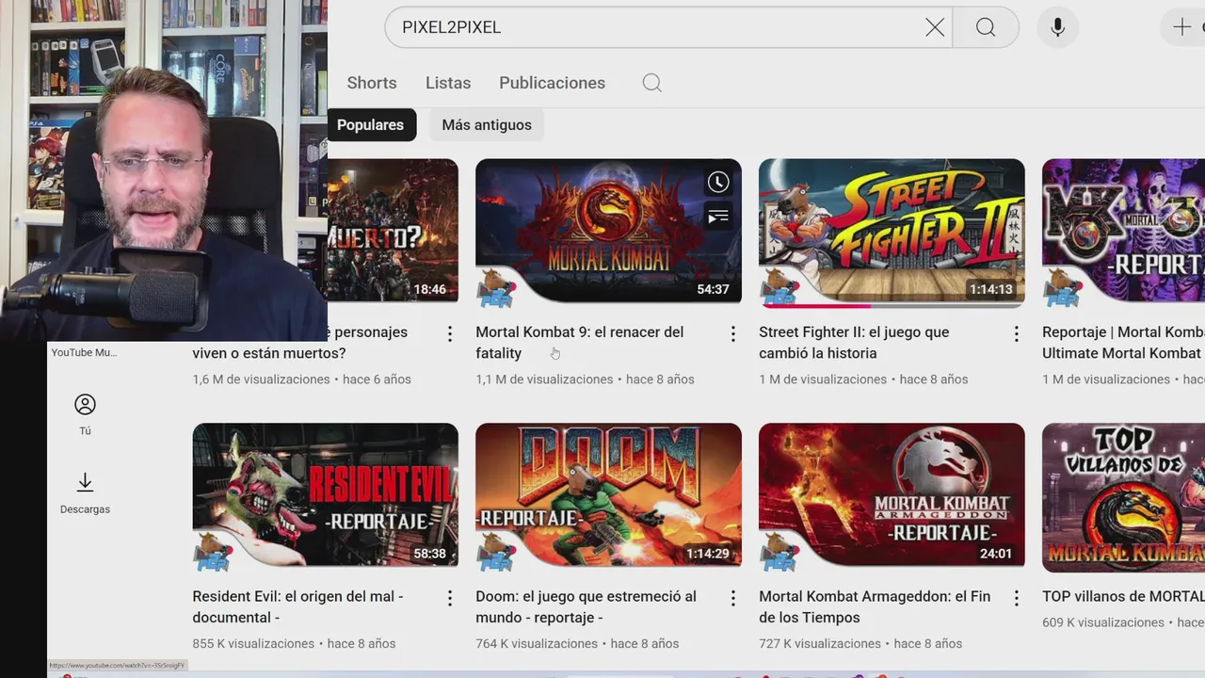This screenshot has width=1205, height=678.
Task: Click '1,6 M de visualizaciones' text
Action: [x=262, y=379]
